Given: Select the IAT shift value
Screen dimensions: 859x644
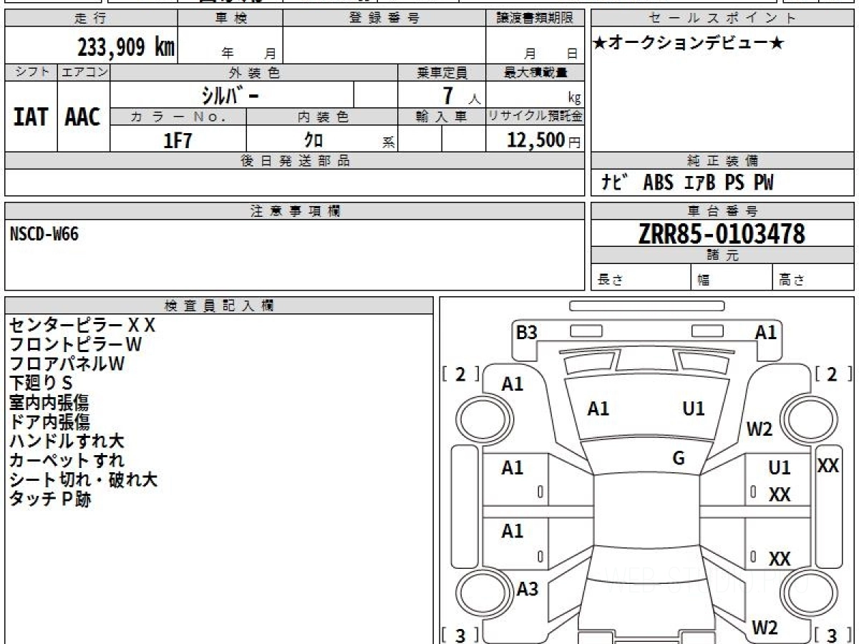Looking at the screenshot, I should click(x=31, y=117).
